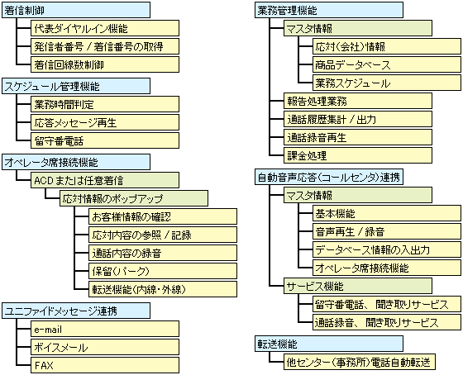Select 他センター(事務所)電話自動転送 box

point(360,362)
